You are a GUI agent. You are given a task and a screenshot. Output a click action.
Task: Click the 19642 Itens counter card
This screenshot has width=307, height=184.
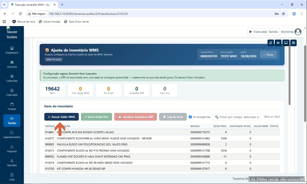[52, 90]
